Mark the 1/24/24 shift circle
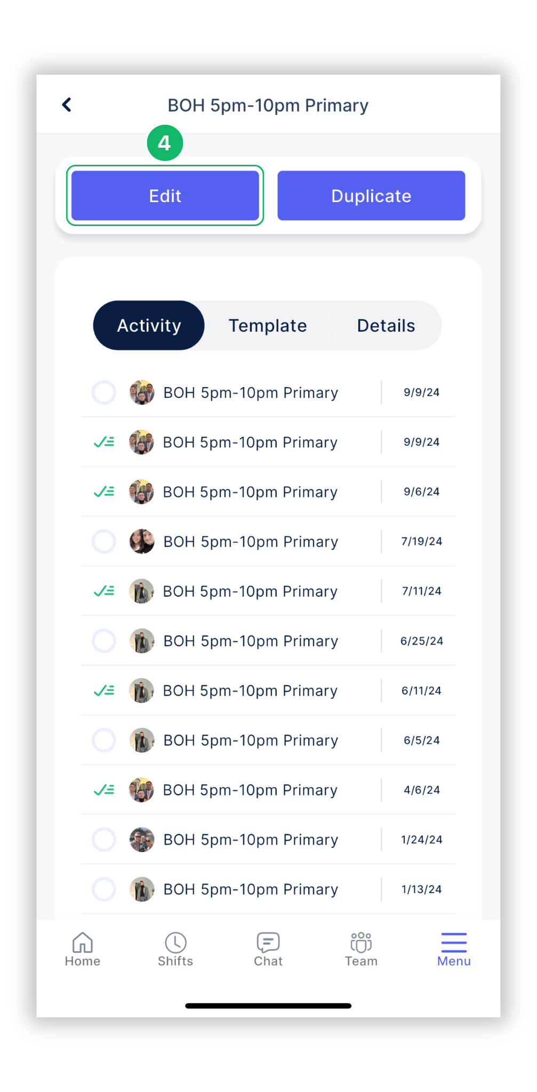 point(105,839)
